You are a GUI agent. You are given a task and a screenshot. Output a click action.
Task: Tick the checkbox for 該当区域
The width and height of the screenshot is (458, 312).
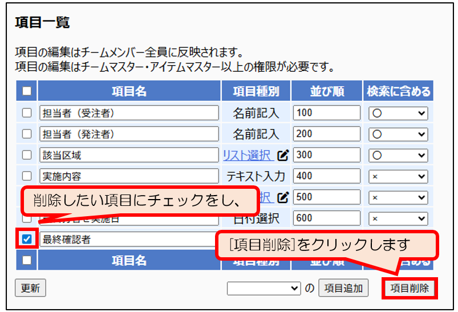tap(27, 155)
